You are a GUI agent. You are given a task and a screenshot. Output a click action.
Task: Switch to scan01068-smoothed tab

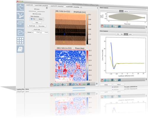(41, 6)
